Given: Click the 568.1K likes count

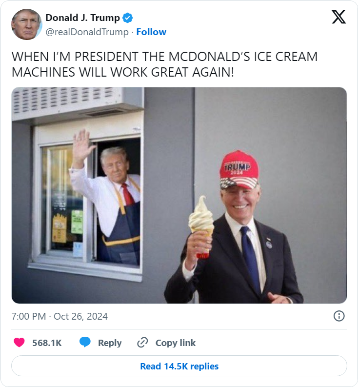Looking at the screenshot, I should click(x=47, y=343).
